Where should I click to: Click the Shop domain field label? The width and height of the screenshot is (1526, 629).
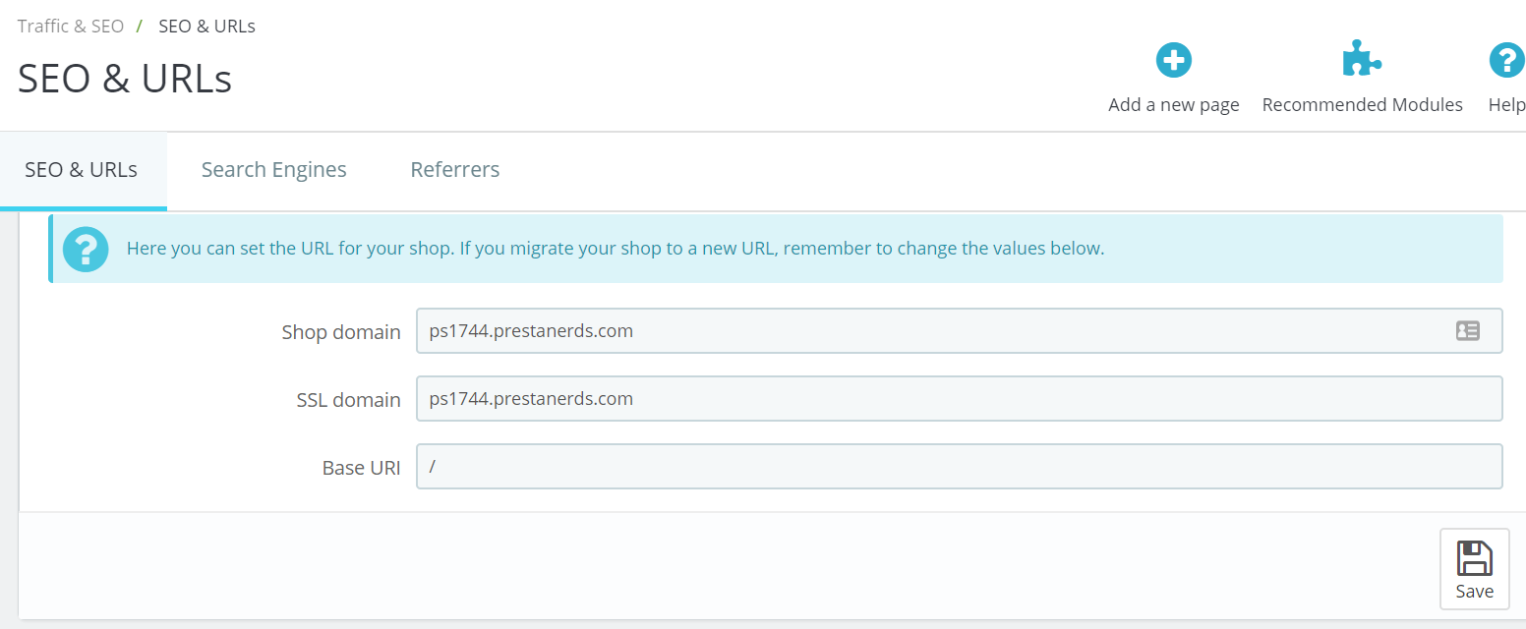click(x=341, y=332)
